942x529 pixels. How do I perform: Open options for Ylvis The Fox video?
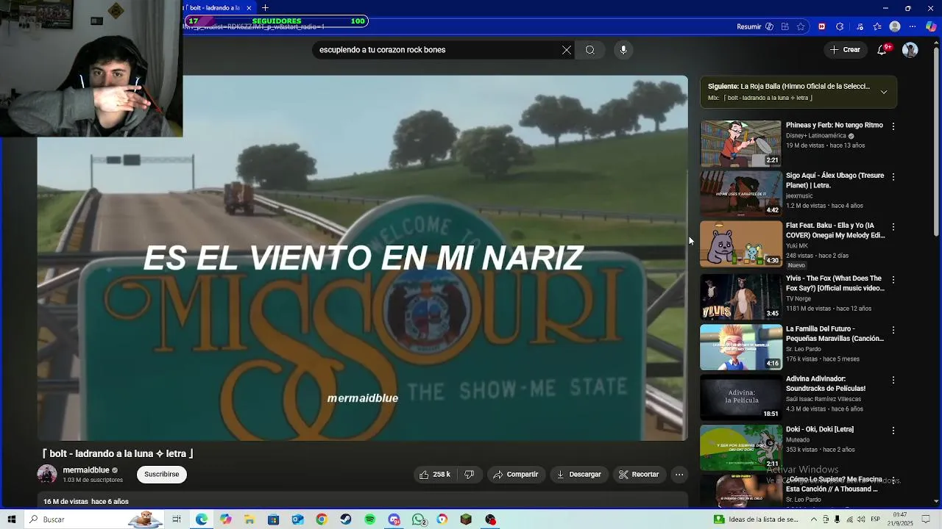(893, 280)
